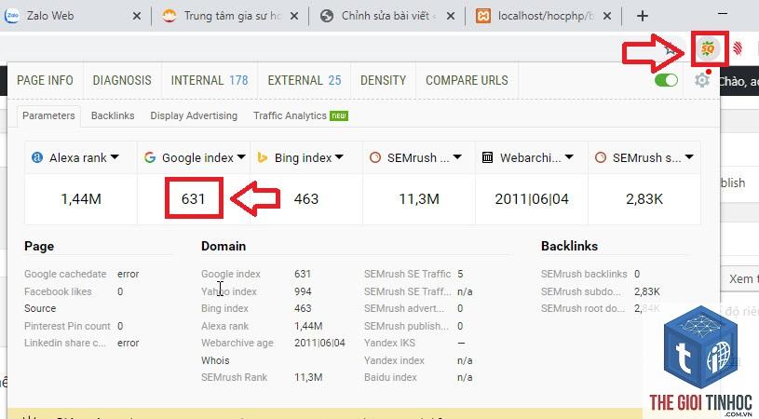
Task: Open SEOquake settings gear icon
Action: tap(702, 80)
